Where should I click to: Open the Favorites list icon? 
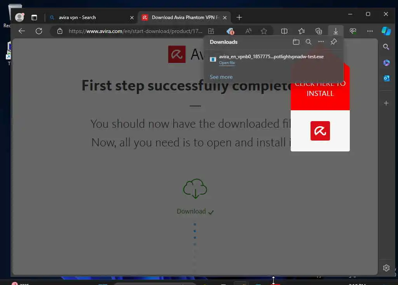point(302,31)
